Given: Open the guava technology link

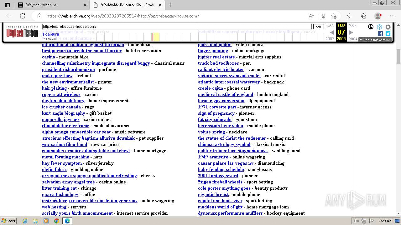Looking at the screenshot, I should [60, 194].
